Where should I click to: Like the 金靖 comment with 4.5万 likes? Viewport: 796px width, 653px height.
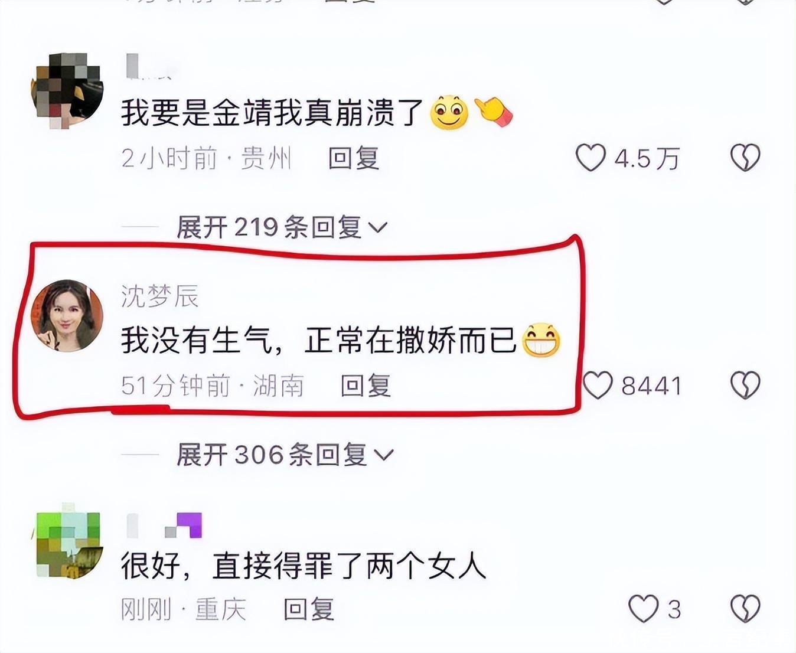[591, 158]
